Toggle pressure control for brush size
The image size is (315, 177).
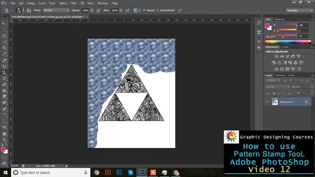pos(180,10)
